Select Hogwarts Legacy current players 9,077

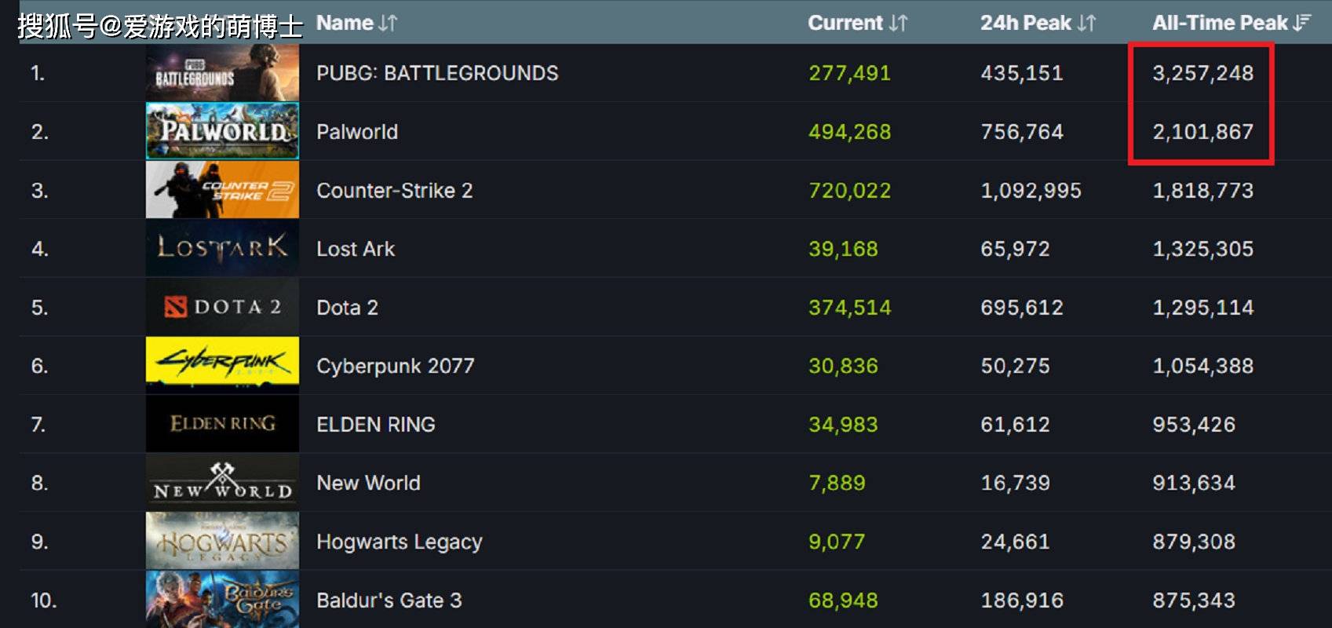[837, 542]
